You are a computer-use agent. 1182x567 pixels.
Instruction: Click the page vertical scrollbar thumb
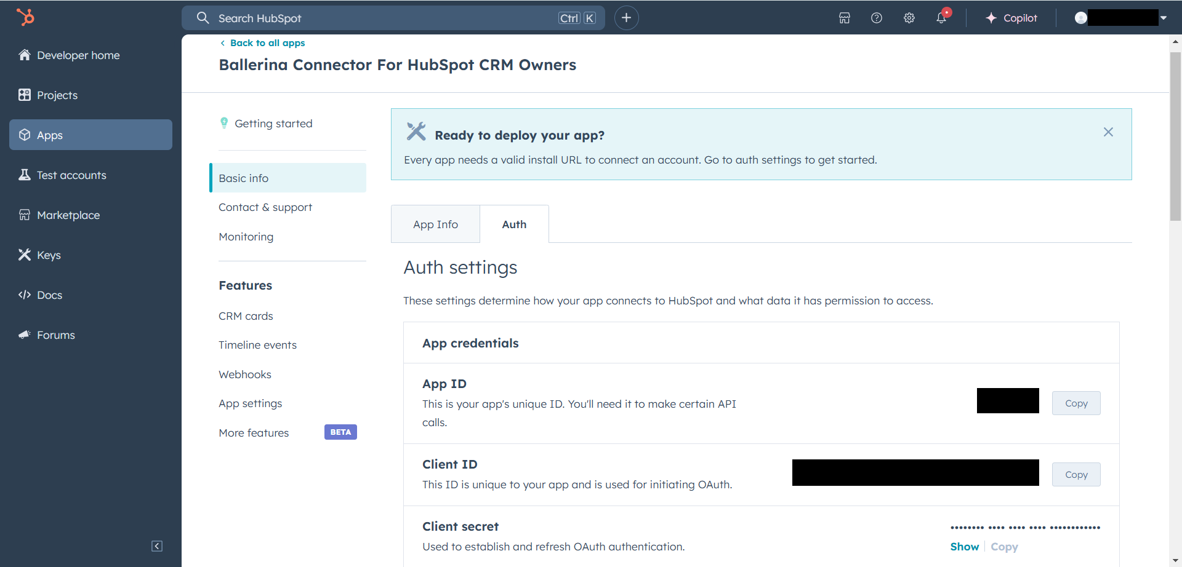1175,137
